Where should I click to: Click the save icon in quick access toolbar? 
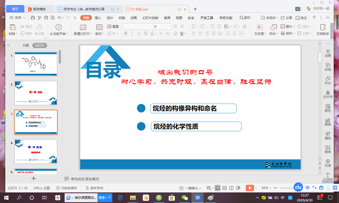point(33,18)
